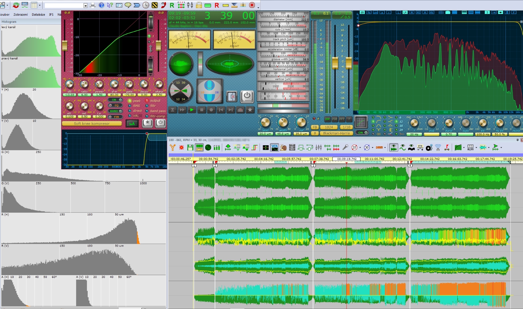Click the yellow-black striped icon
523x309 pixels.
155,5
